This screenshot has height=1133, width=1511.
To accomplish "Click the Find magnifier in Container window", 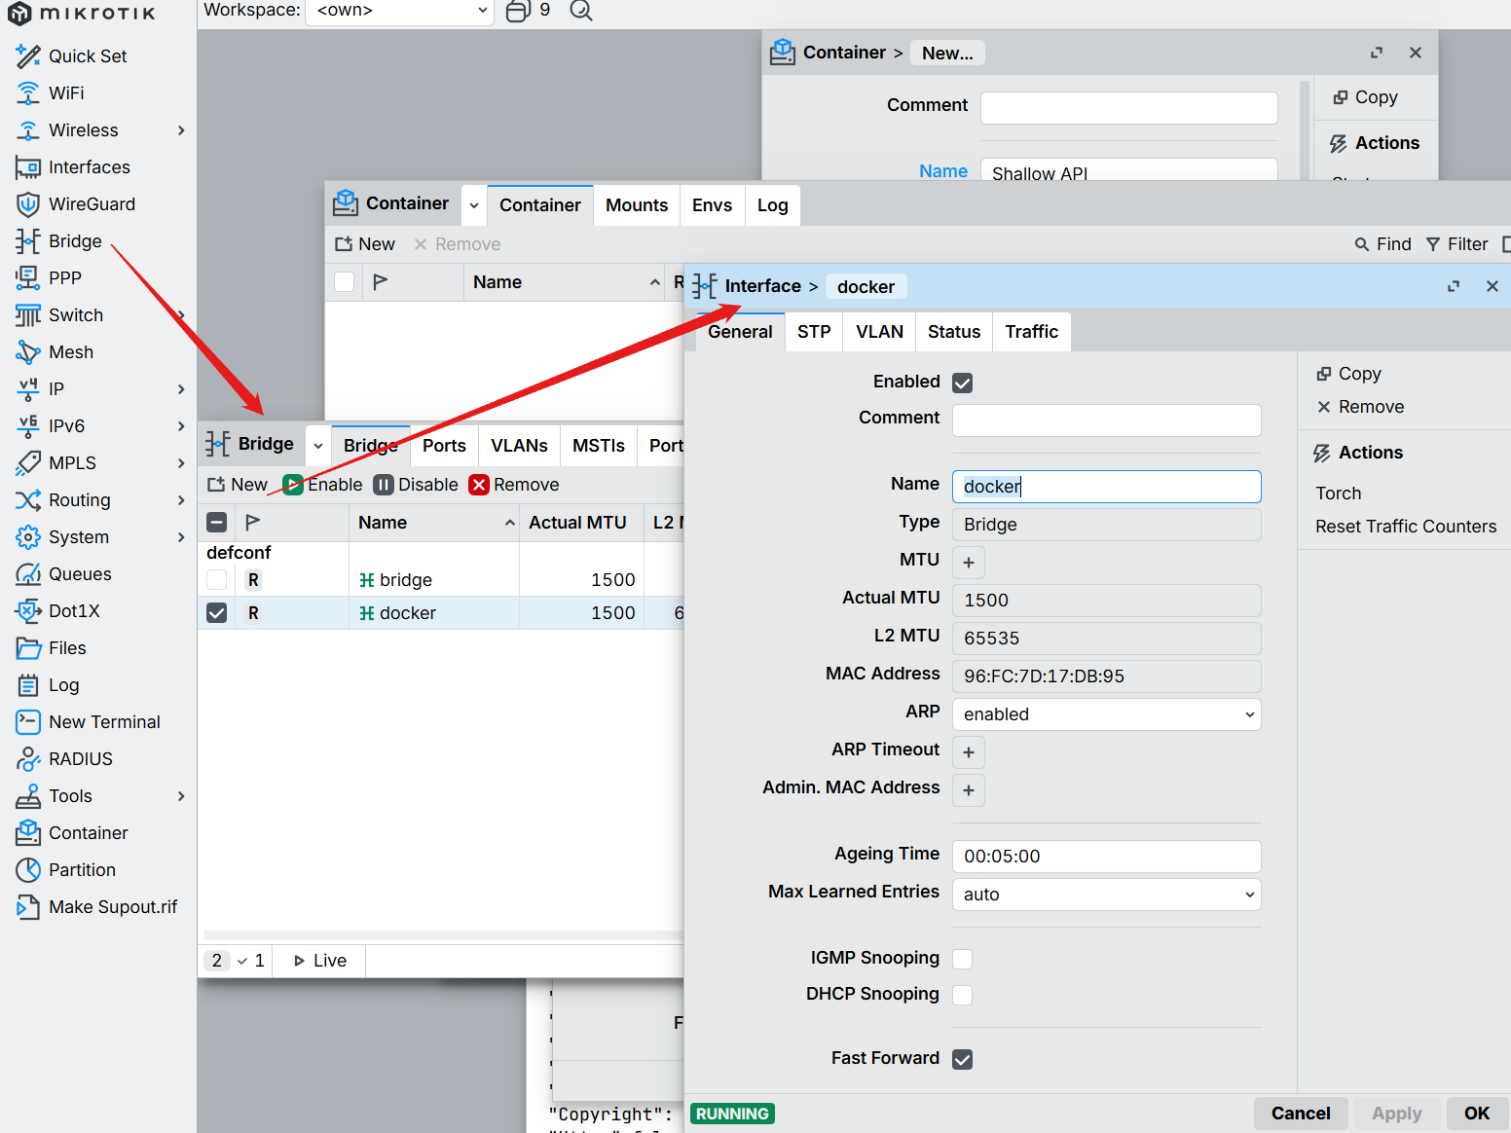I will coord(1362,244).
